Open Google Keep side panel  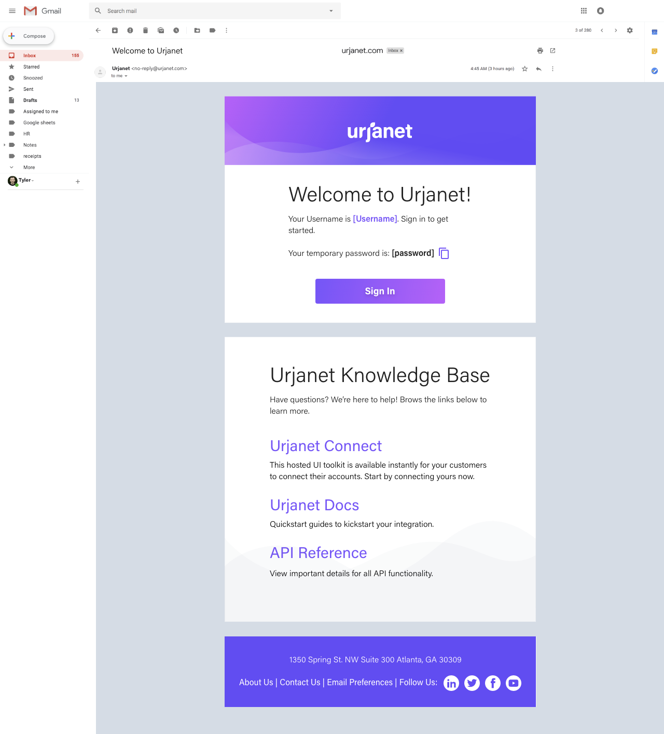[655, 51]
